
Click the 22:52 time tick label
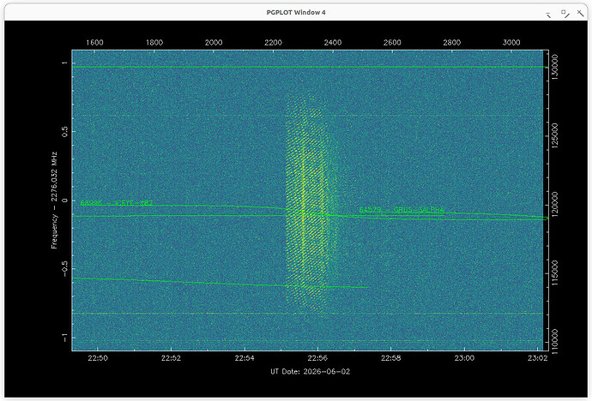point(171,358)
